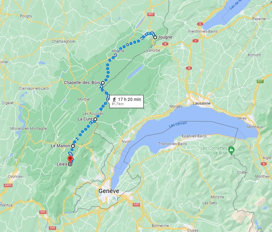
Task: Click the A404 highway shield
Action: click(8, 185)
